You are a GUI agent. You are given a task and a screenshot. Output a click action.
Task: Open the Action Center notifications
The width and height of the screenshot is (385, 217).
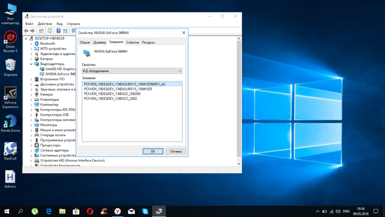376,211
